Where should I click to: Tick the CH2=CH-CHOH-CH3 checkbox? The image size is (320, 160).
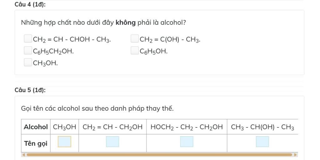pos(28,39)
